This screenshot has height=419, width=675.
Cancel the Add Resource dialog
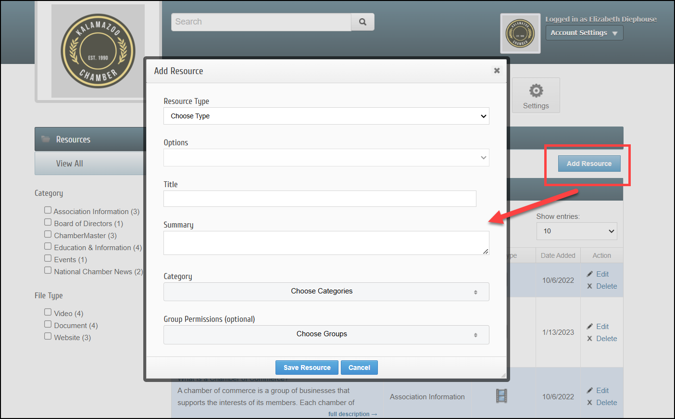[x=359, y=368]
